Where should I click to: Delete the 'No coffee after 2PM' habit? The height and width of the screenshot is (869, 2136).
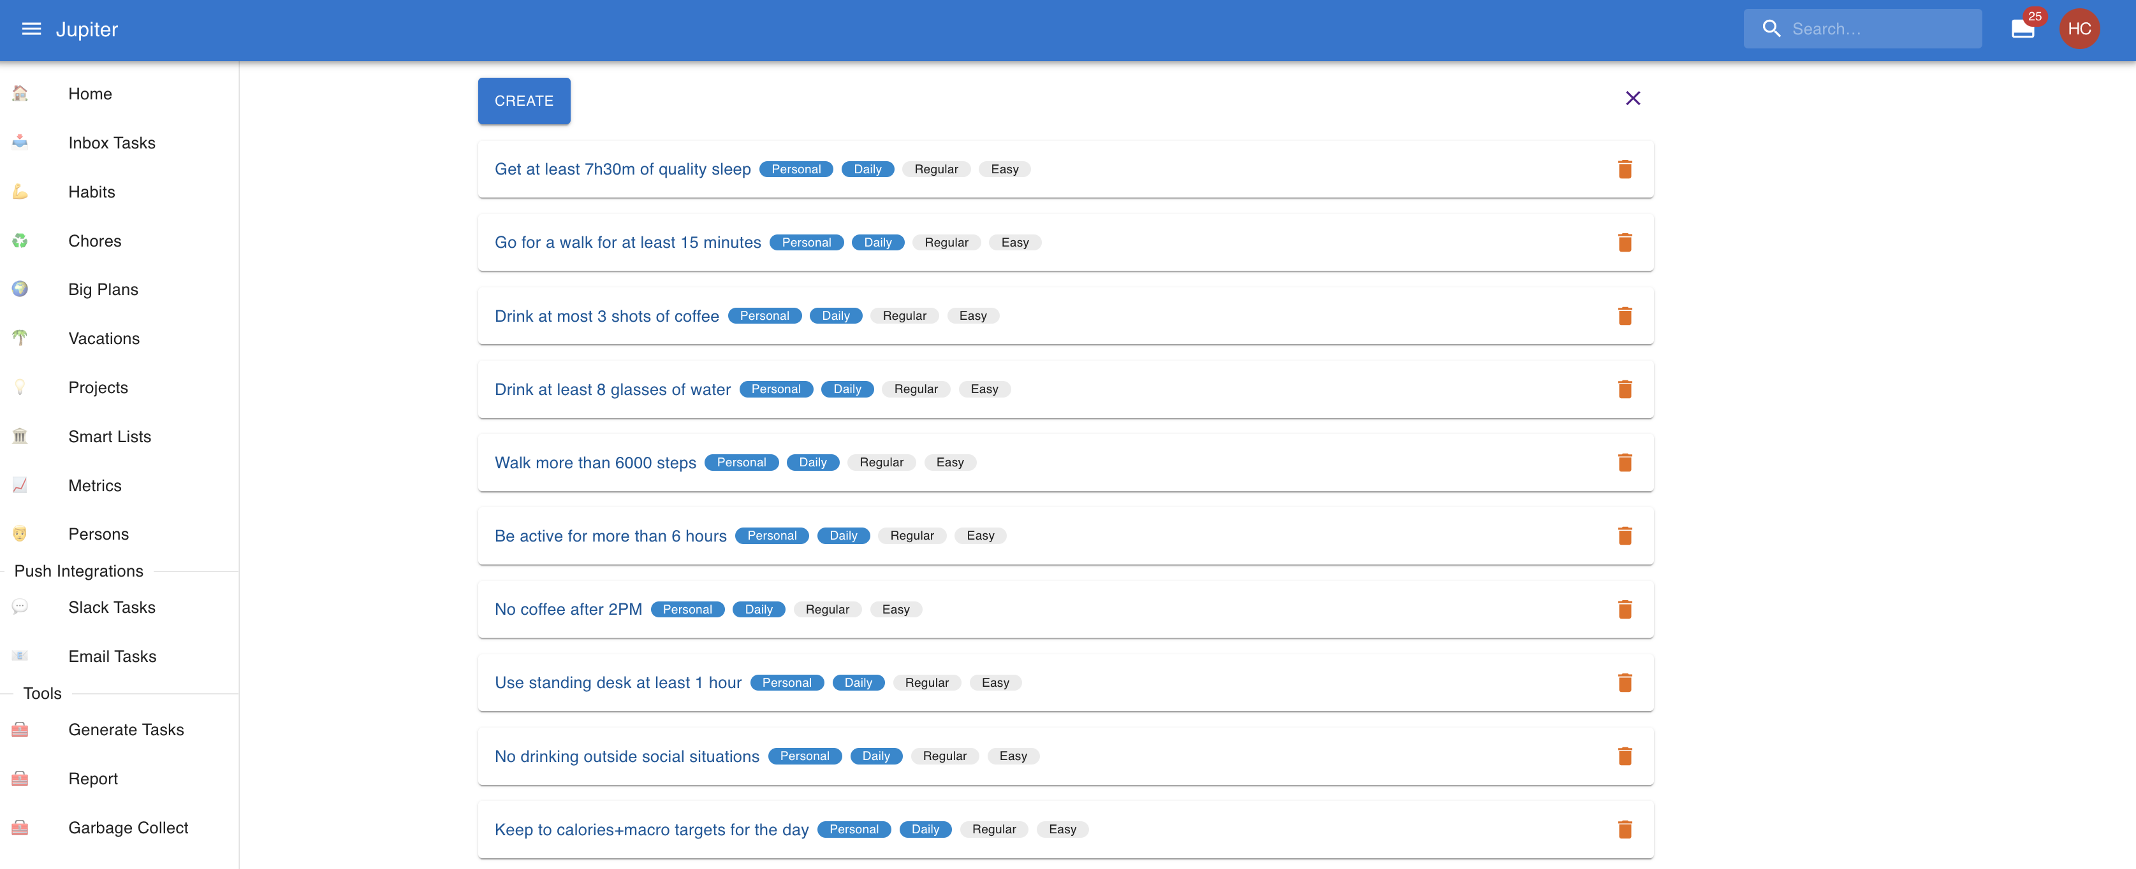(x=1625, y=609)
